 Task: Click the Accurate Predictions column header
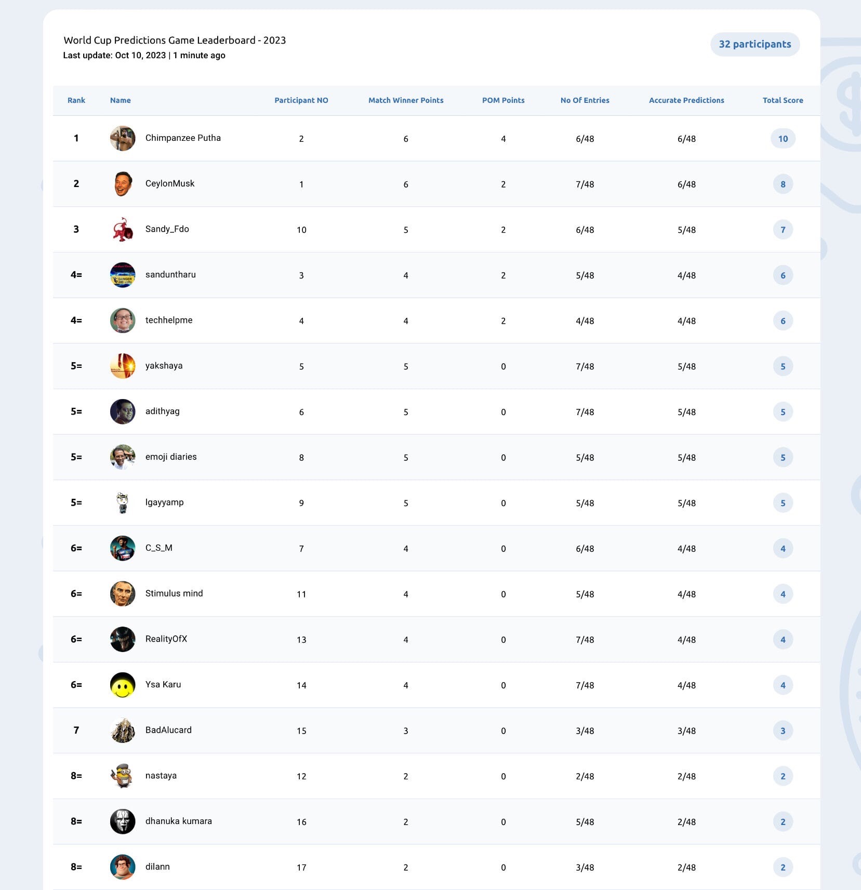[x=686, y=100]
